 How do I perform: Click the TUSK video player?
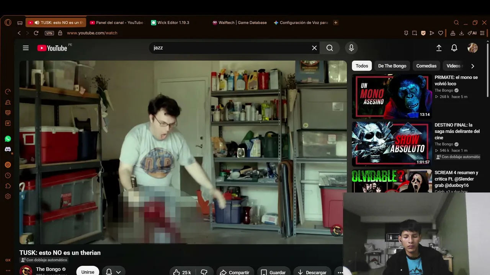(x=183, y=152)
